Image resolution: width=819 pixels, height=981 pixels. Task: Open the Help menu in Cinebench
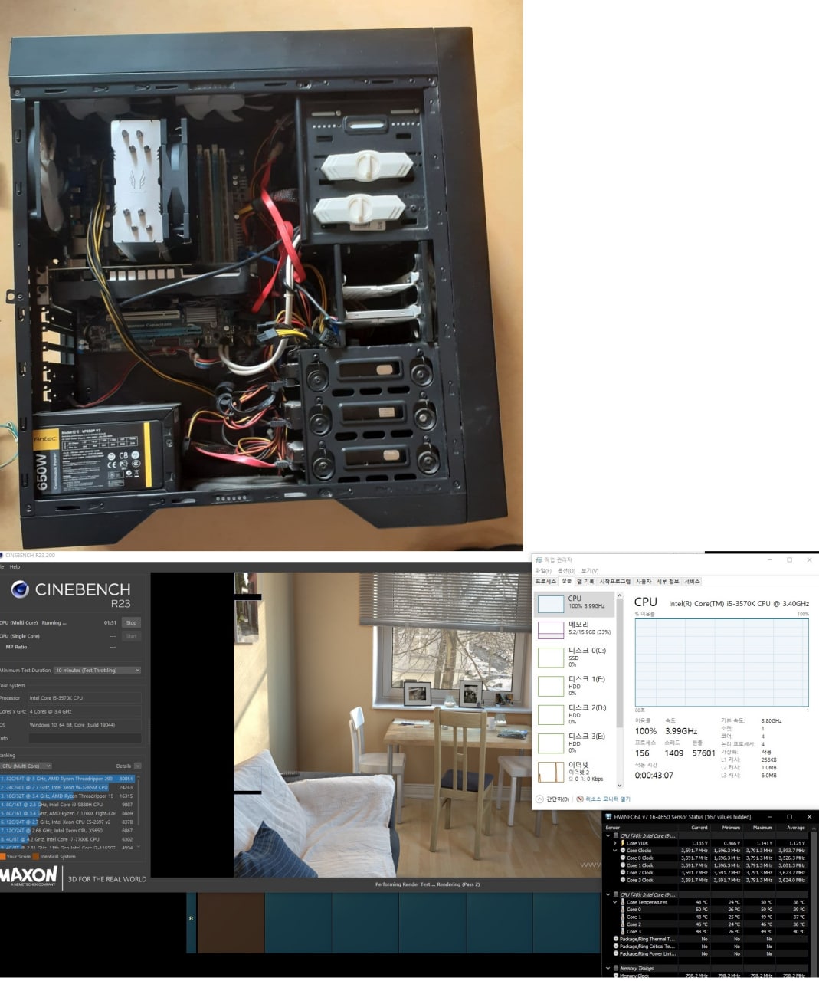[15, 566]
